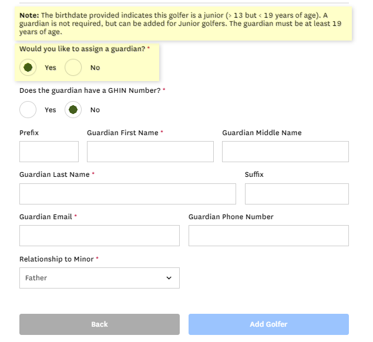373x342 pixels.
Task: Click the Add Golfer button
Action: point(268,324)
